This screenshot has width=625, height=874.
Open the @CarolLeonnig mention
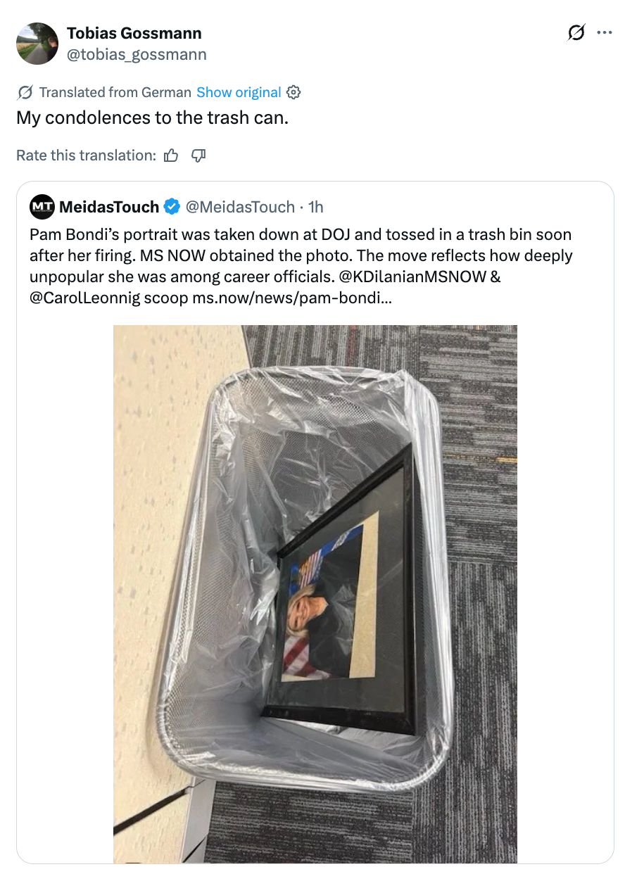point(84,298)
